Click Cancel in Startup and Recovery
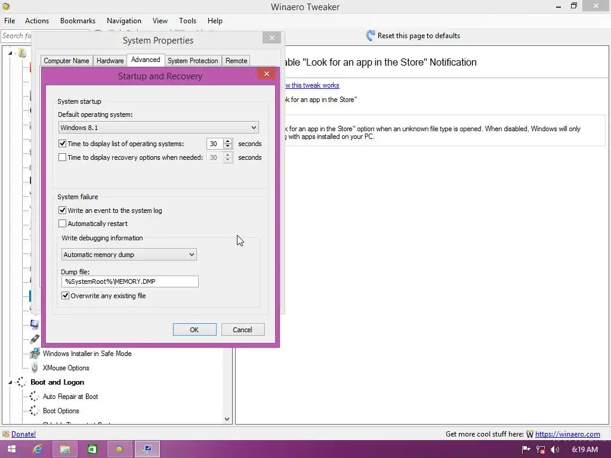The height and width of the screenshot is (458, 611). point(243,329)
